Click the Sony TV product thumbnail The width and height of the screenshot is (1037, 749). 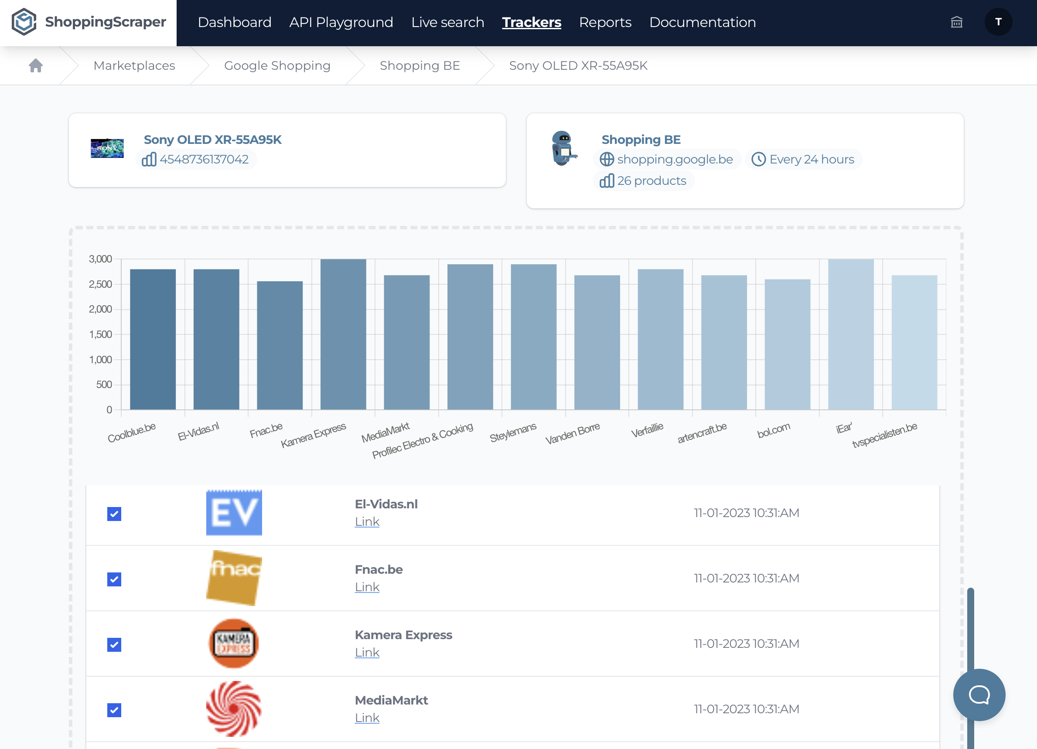[107, 149]
